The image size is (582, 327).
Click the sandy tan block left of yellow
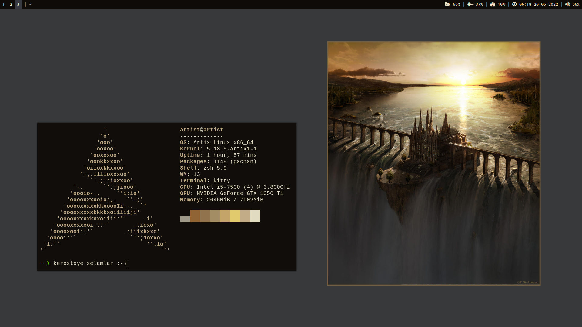coord(225,216)
